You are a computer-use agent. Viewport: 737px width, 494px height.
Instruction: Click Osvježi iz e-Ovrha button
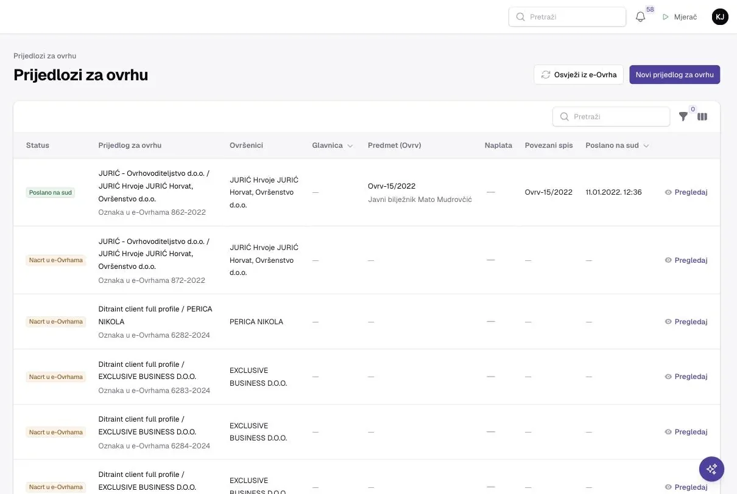pyautogui.click(x=579, y=75)
